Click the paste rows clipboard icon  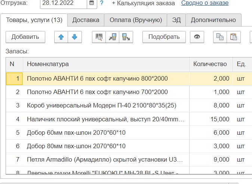click(234, 37)
